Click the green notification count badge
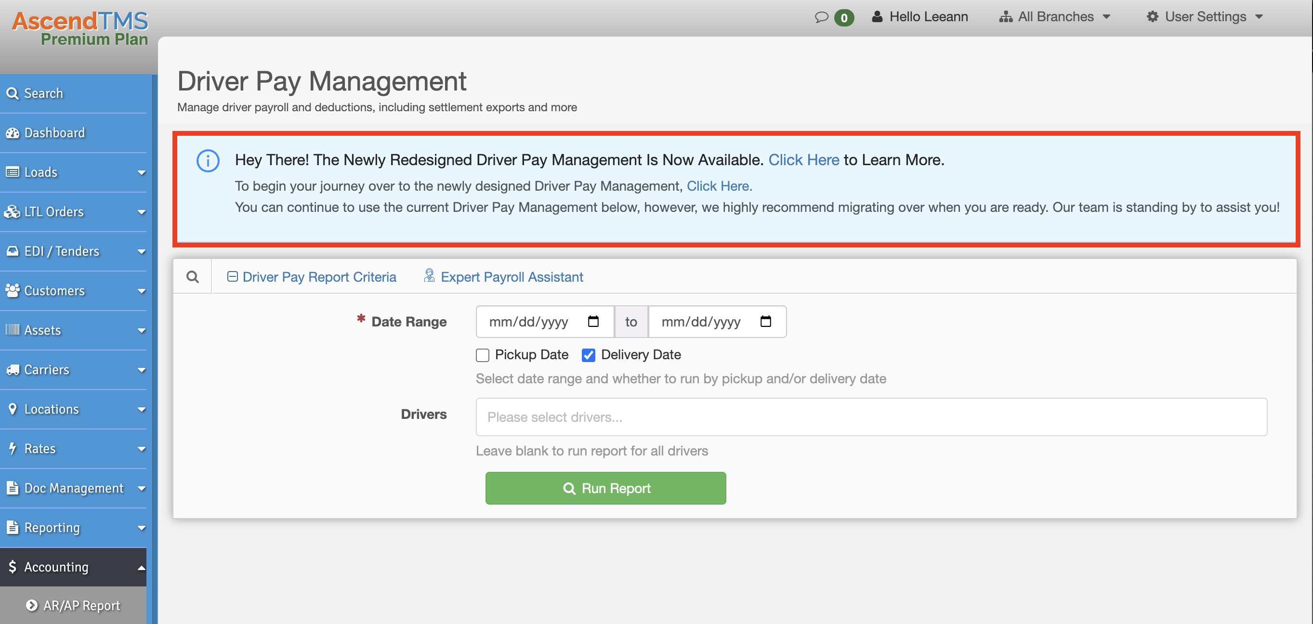 pyautogui.click(x=843, y=18)
